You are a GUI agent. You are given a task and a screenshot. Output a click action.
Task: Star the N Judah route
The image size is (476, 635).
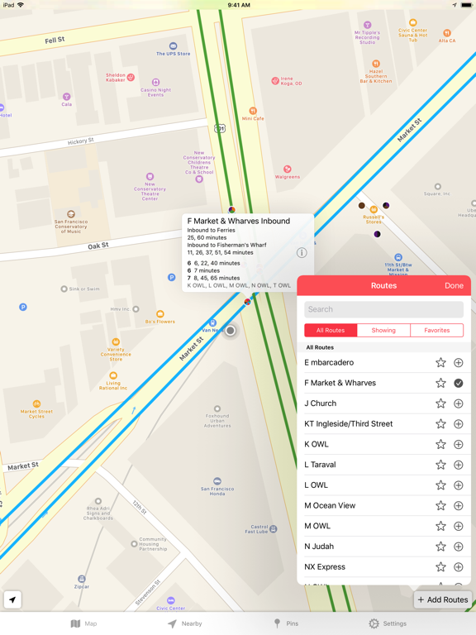point(440,547)
